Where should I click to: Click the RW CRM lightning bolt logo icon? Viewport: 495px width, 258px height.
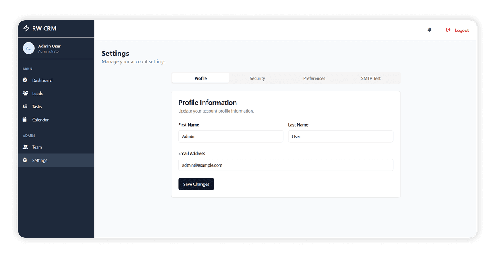point(26,28)
